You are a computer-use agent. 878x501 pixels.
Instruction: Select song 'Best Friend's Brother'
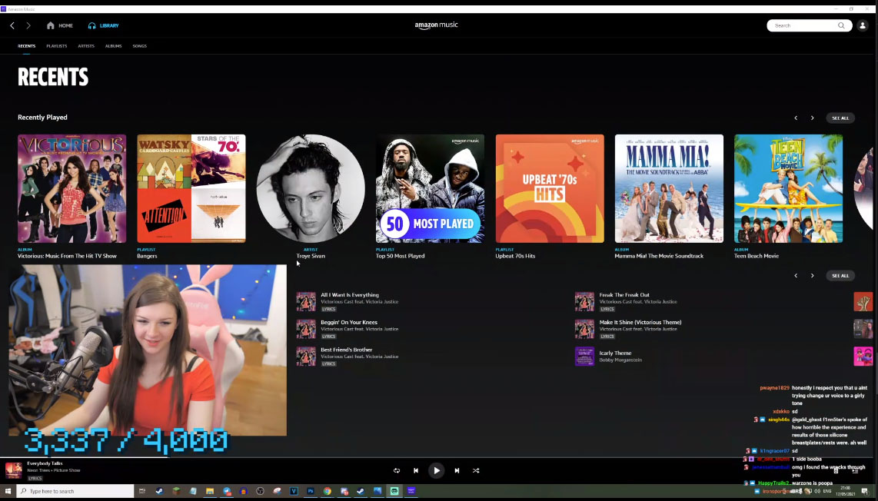347,350
